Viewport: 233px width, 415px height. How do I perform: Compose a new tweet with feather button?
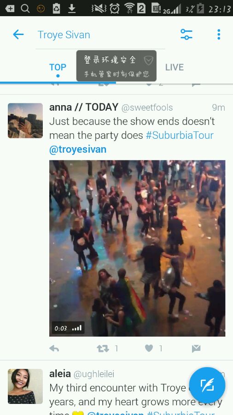(207, 385)
